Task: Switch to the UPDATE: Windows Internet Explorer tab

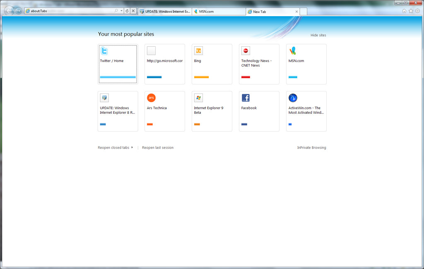Action: pyautogui.click(x=165, y=12)
